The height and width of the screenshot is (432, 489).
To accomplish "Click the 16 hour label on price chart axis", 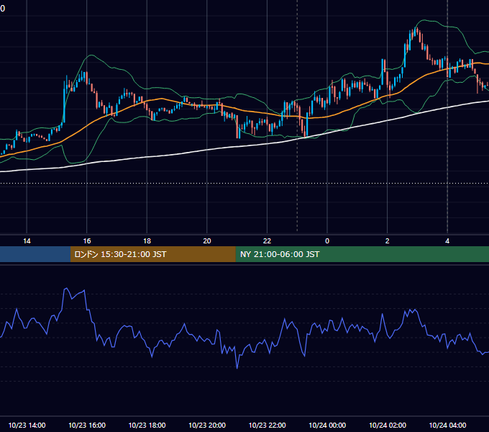I will 87,241.
